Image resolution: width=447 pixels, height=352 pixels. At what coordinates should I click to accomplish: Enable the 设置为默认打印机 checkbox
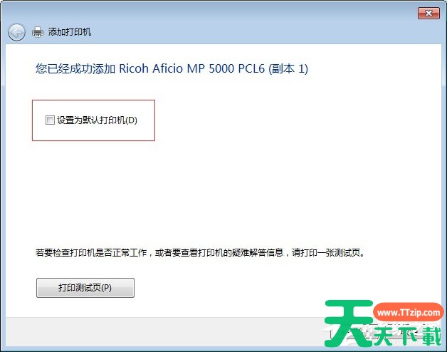click(x=50, y=120)
